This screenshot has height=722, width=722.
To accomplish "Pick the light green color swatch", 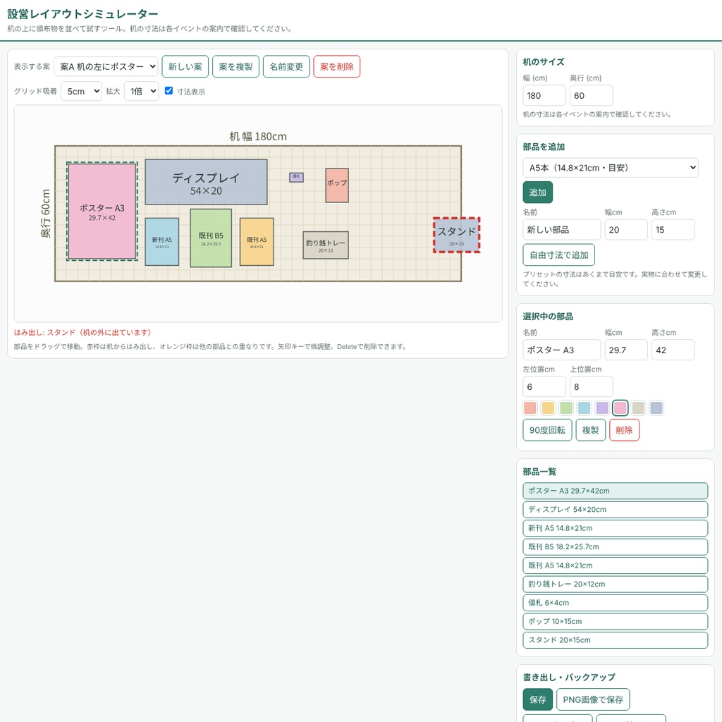I will [x=566, y=408].
